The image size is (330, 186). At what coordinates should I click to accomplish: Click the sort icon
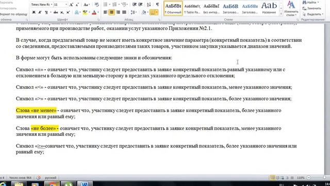point(148,5)
